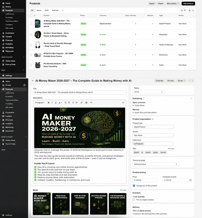202x218 pixels.
Task: Click the Underline formatting icon
Action: [56, 103]
